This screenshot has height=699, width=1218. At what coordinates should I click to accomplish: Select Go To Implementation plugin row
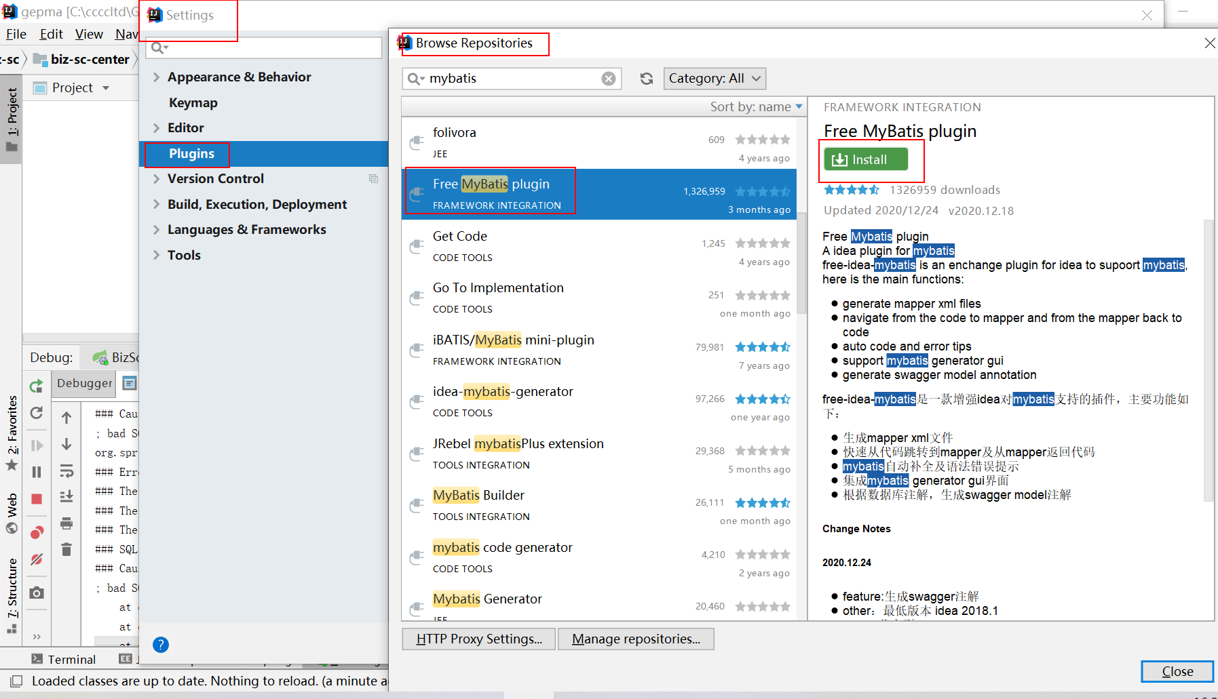(x=599, y=298)
